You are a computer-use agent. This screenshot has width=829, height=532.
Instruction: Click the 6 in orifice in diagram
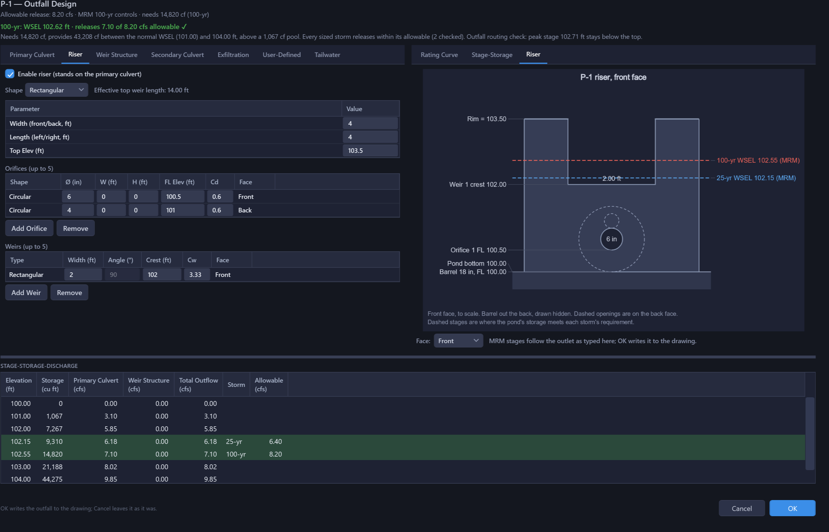click(x=611, y=239)
